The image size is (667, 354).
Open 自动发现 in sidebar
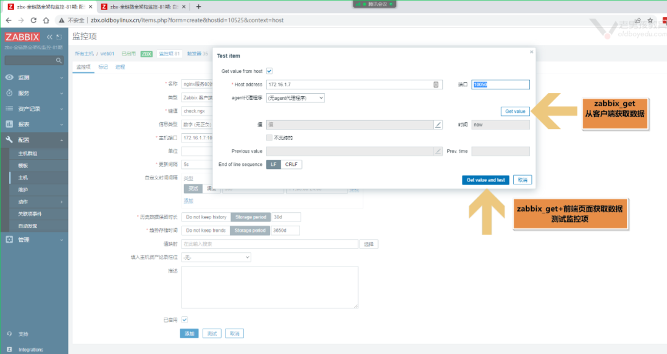pyautogui.click(x=28, y=226)
